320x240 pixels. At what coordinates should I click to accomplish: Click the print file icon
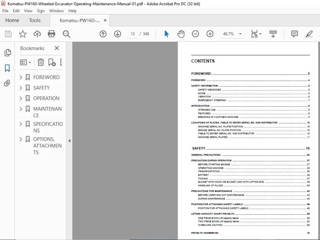point(52,34)
